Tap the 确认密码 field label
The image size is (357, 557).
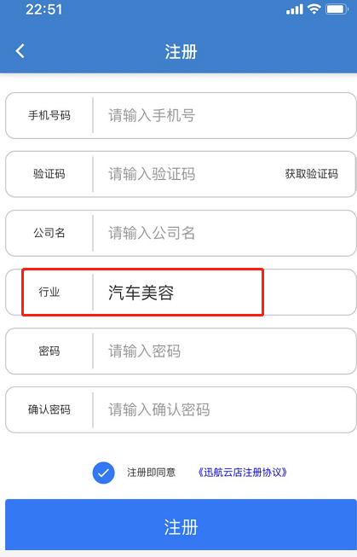click(49, 409)
